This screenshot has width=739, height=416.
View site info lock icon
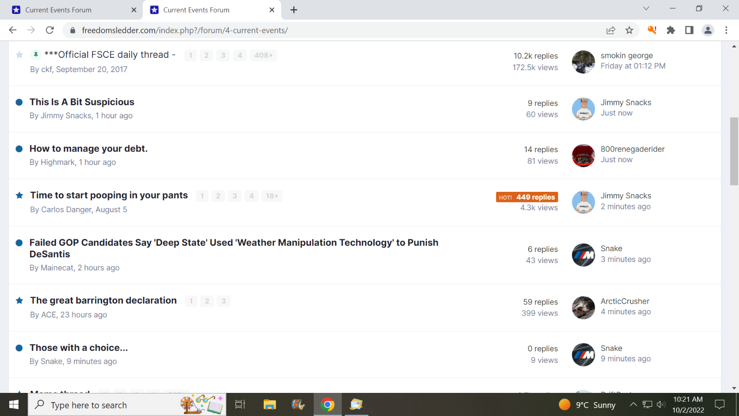pos(72,31)
